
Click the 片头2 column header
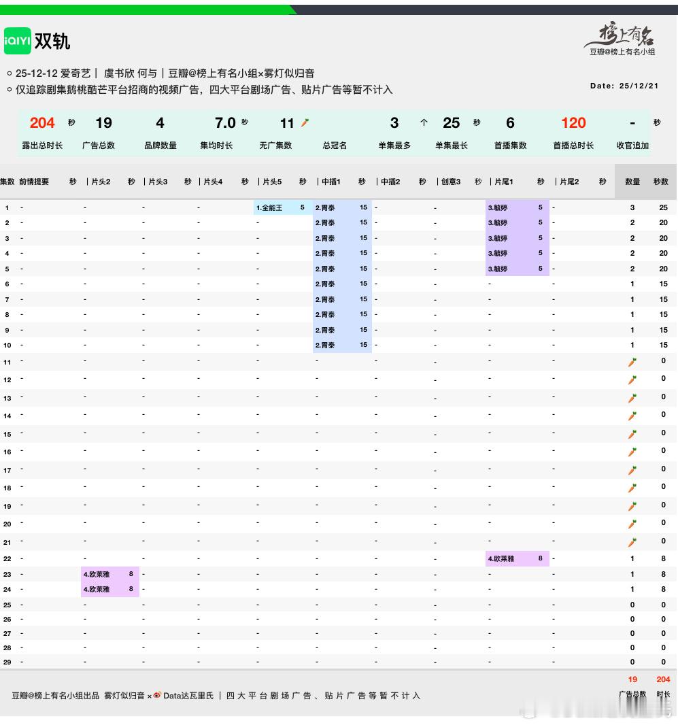point(100,182)
